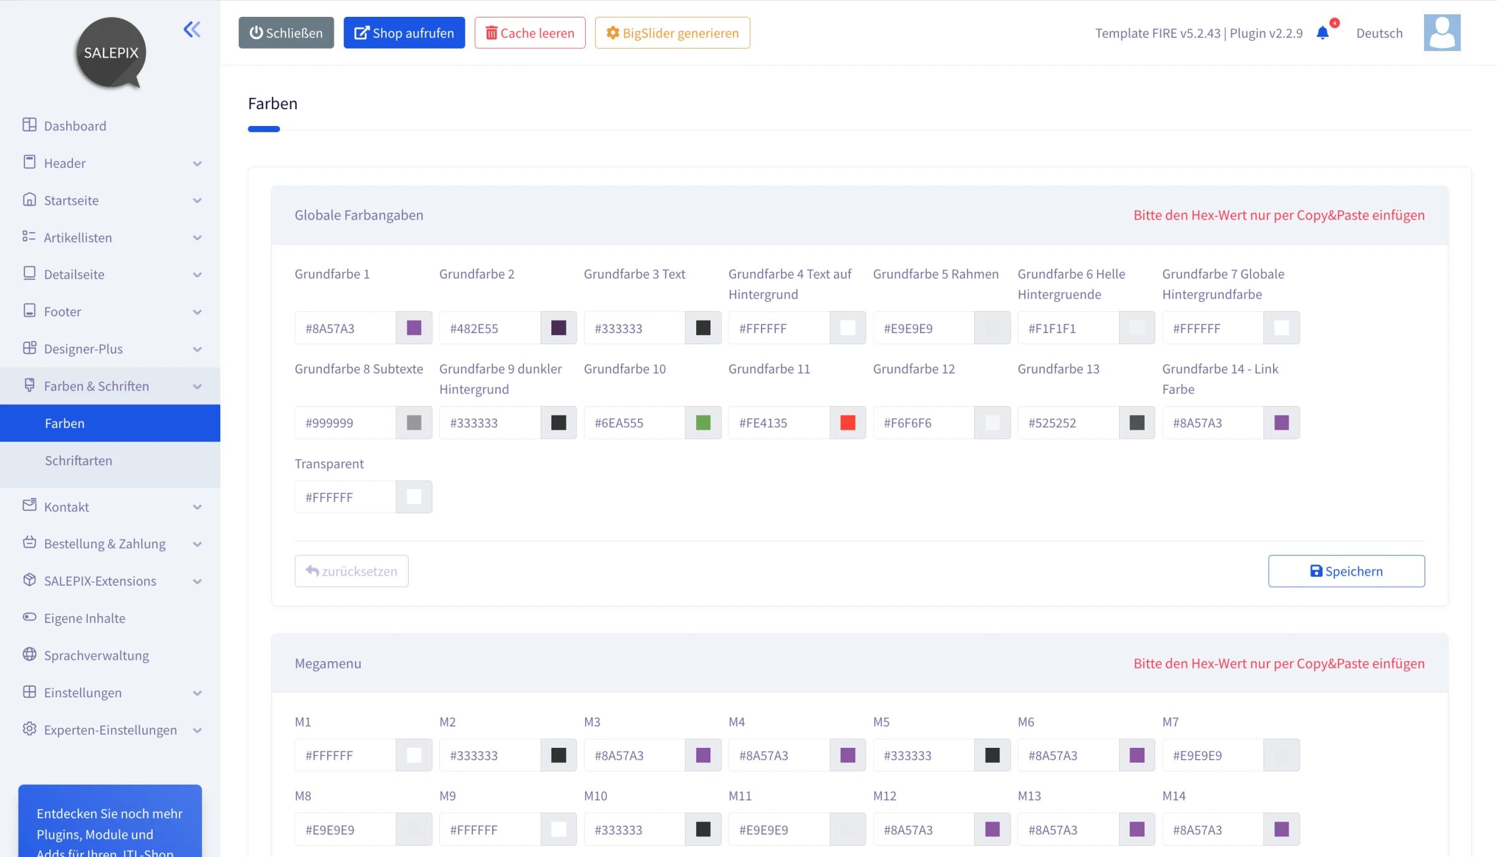Image resolution: width=1497 pixels, height=857 pixels.
Task: Open Eigene Inhalte menu item
Action: [x=110, y=618]
